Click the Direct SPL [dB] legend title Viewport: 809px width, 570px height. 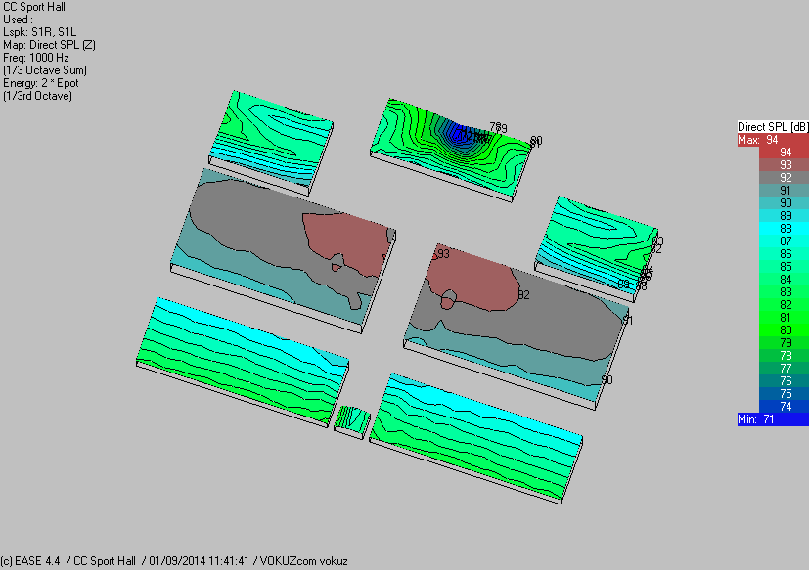773,127
